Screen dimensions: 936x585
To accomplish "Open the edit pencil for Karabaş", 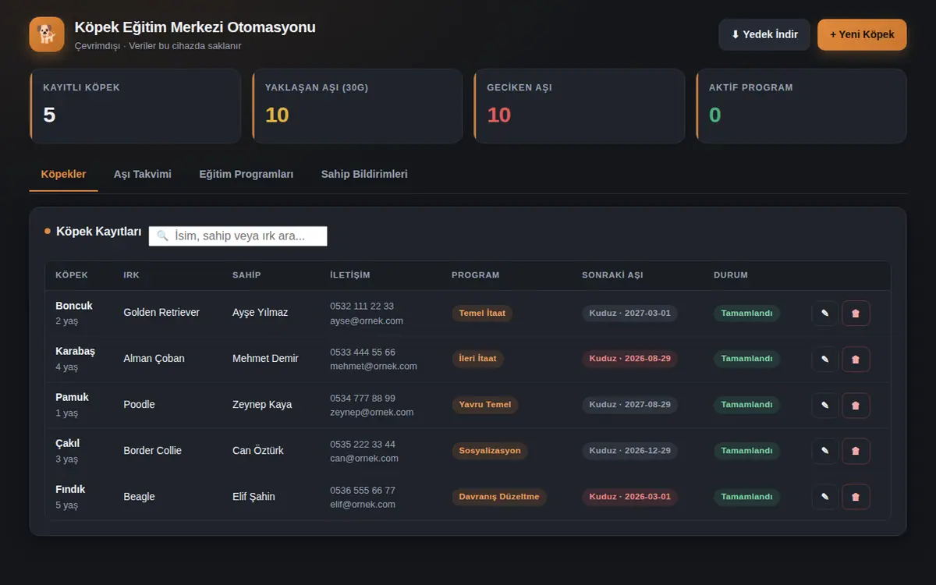I will click(825, 360).
